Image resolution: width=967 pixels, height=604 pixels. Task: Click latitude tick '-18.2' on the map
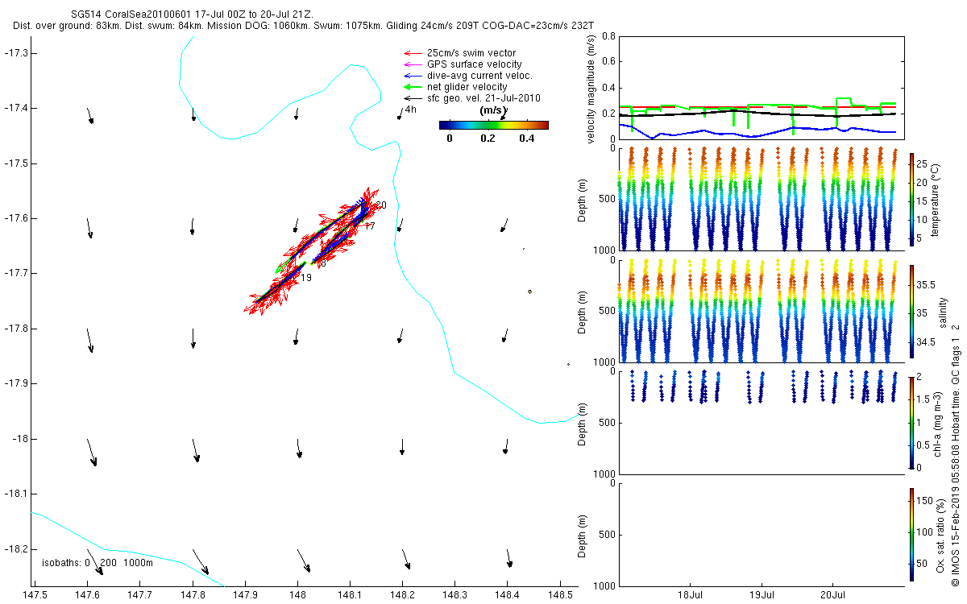pos(17,549)
